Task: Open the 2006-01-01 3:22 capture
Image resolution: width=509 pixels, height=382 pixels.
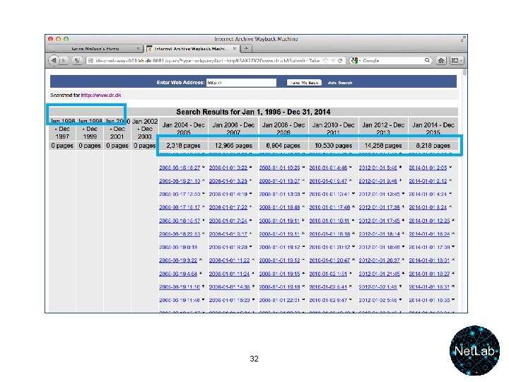Action: point(228,168)
